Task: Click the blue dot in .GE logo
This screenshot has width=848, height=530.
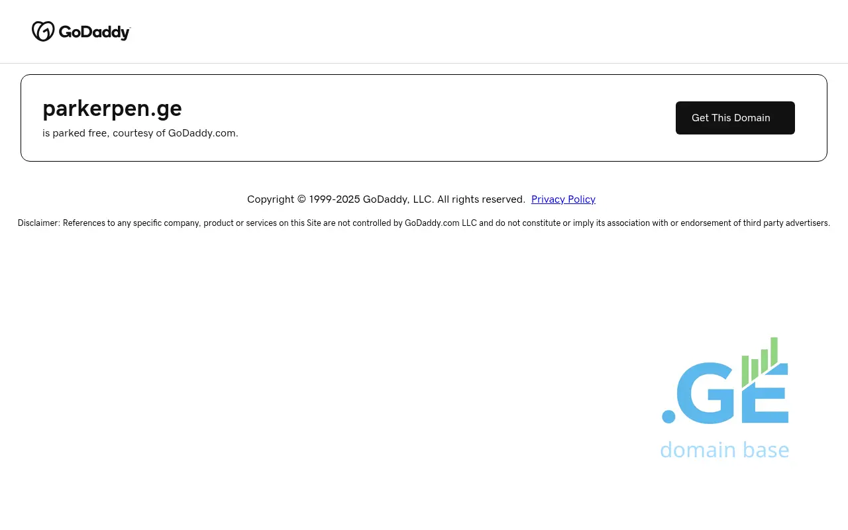Action: [668, 417]
